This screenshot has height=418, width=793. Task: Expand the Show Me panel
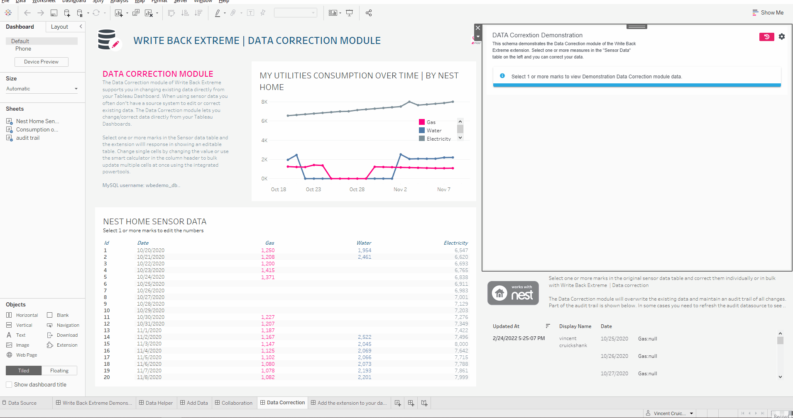768,13
